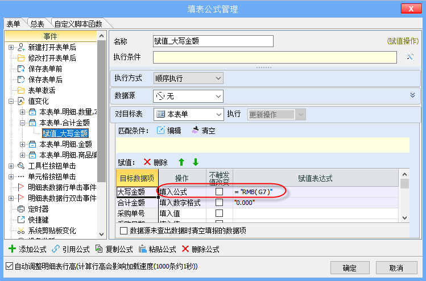This screenshot has height=281, width=426.
Task: Switch to the 表单 tab
Action: pyautogui.click(x=14, y=24)
